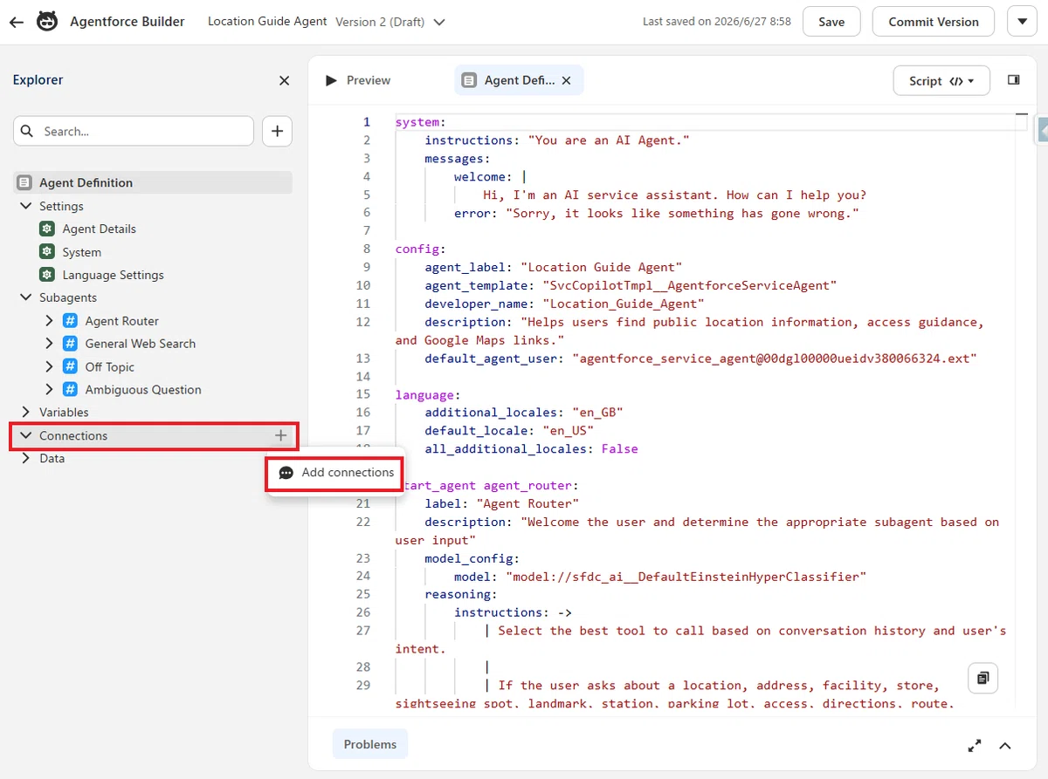Click the Agent Definition document icon in Explorer
Screen dimensions: 1048x779
pos(24,182)
